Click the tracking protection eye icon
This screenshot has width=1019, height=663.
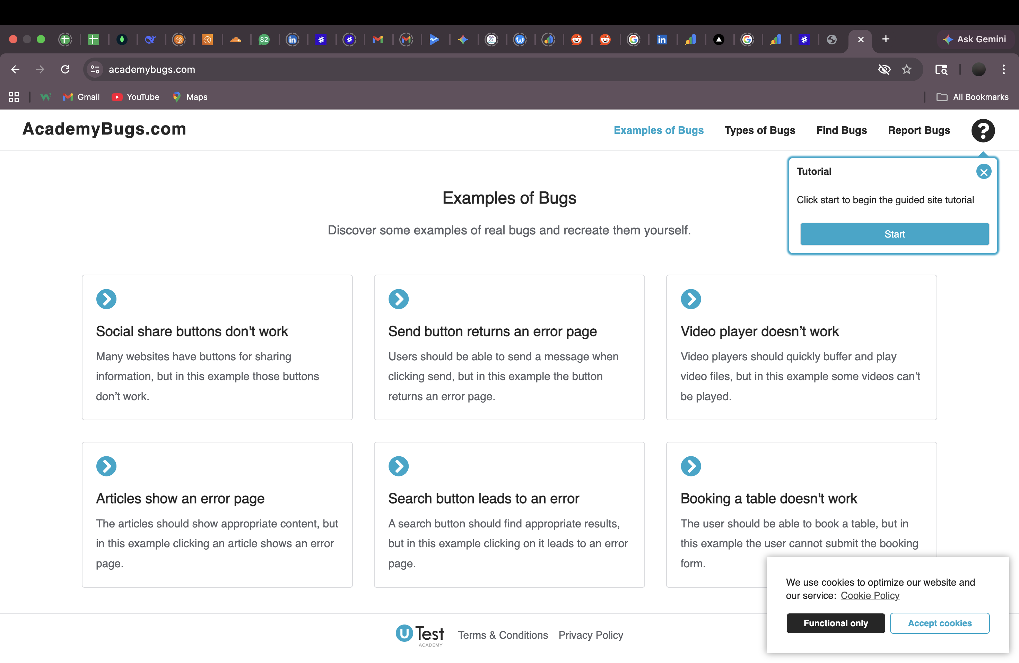pos(884,69)
